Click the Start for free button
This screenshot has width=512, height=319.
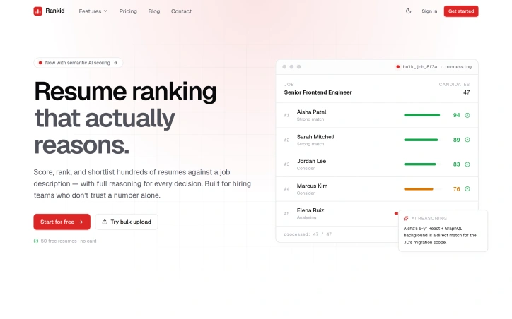click(62, 222)
